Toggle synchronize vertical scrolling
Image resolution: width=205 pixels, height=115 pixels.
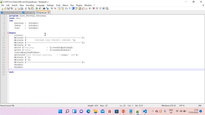[x=59, y=9]
